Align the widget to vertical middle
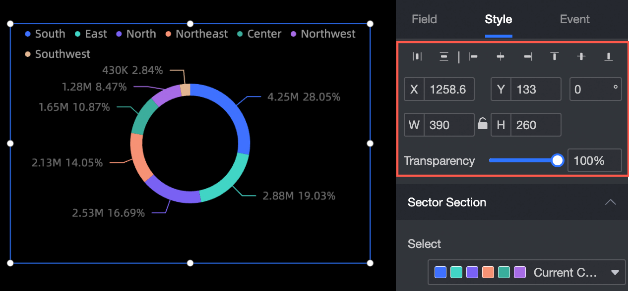The width and height of the screenshot is (629, 291). pyautogui.click(x=581, y=56)
